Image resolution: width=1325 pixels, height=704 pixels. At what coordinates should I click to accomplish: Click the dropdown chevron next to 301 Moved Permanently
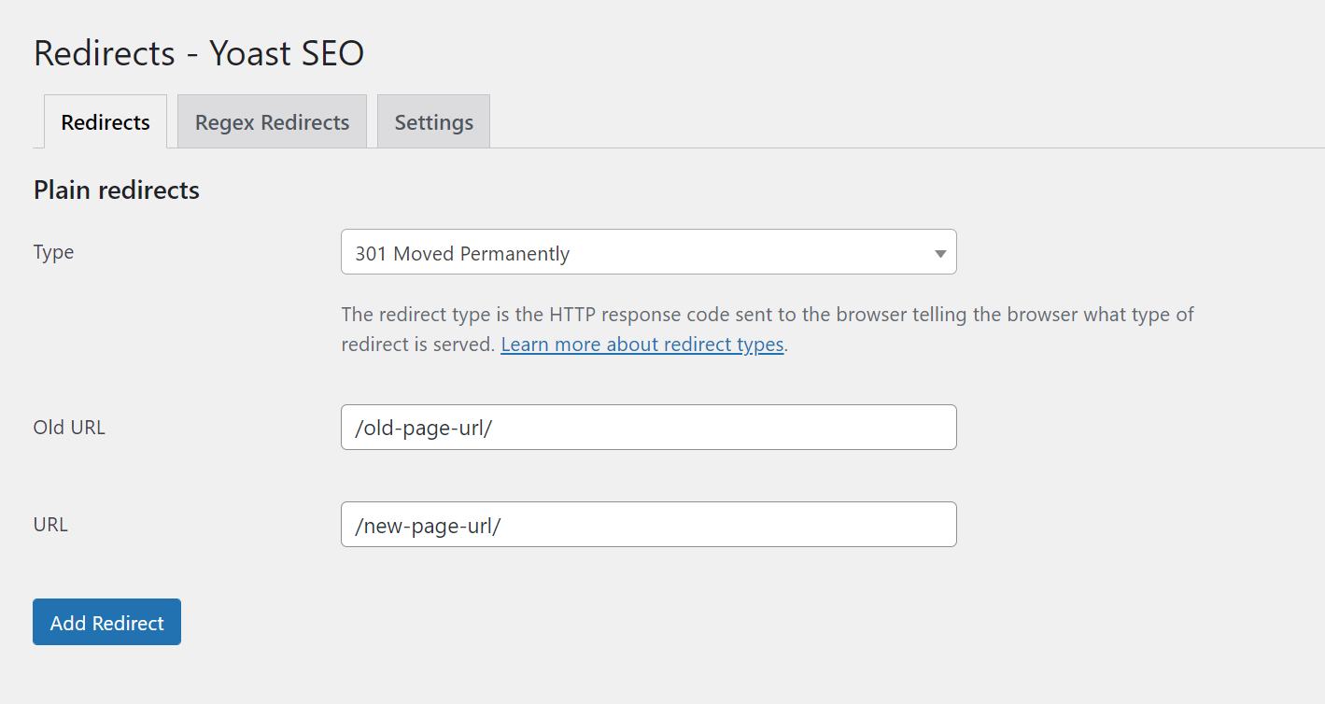(x=940, y=252)
